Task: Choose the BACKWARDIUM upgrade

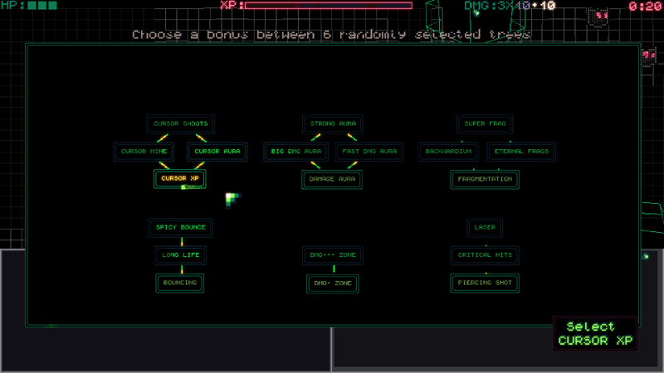Action: tap(448, 152)
